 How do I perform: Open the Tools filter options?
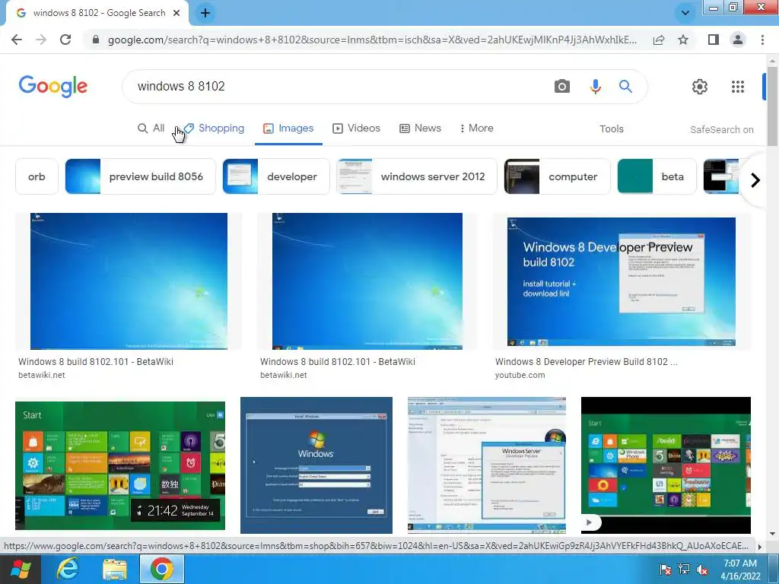click(x=611, y=129)
